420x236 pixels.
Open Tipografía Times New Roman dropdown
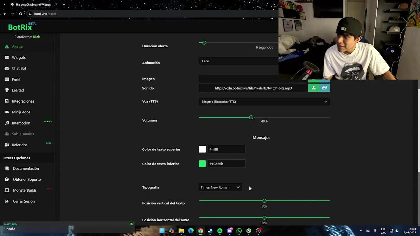tap(220, 187)
